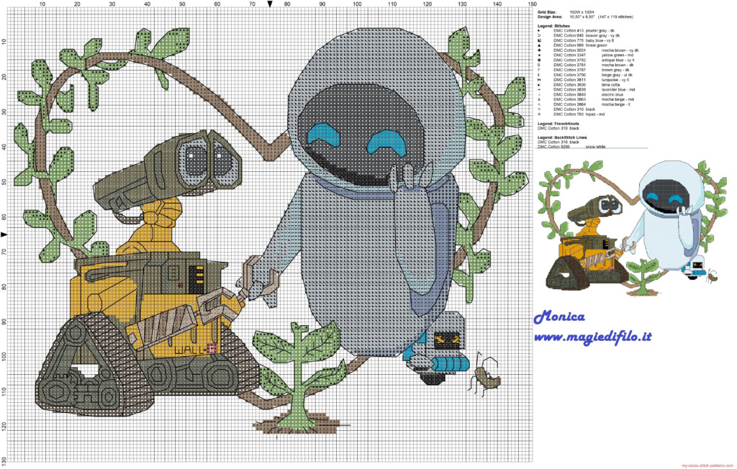Screen dimensions: 737x469
Task: Click 'mocha brown - vy dk' color name
Action: coord(620,50)
